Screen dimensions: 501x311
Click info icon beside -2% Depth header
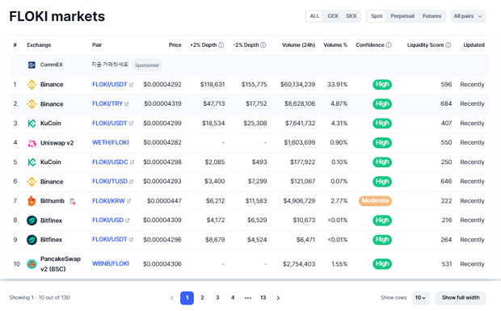point(263,45)
